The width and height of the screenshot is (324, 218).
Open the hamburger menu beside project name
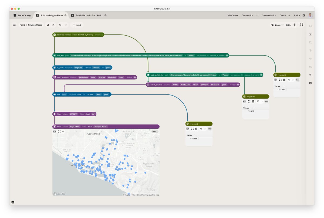14,25
